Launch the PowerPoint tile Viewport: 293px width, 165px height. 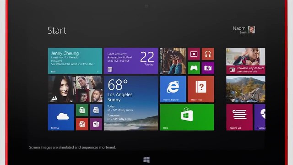tap(82, 124)
